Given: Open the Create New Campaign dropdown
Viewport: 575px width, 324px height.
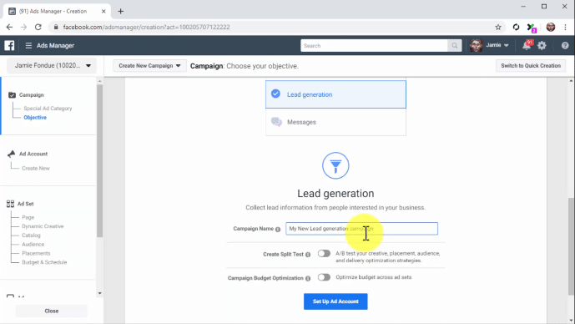Looking at the screenshot, I should click(x=149, y=66).
